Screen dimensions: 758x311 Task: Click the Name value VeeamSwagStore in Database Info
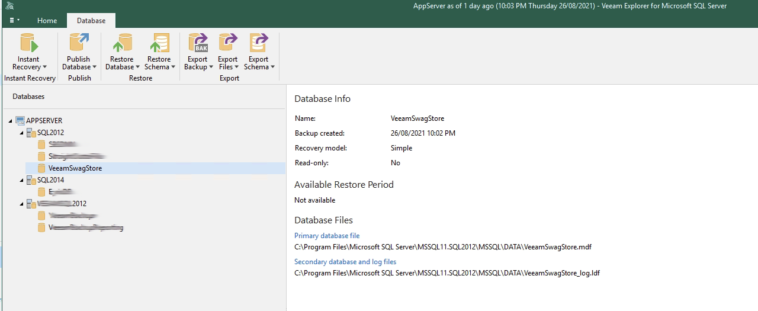417,118
